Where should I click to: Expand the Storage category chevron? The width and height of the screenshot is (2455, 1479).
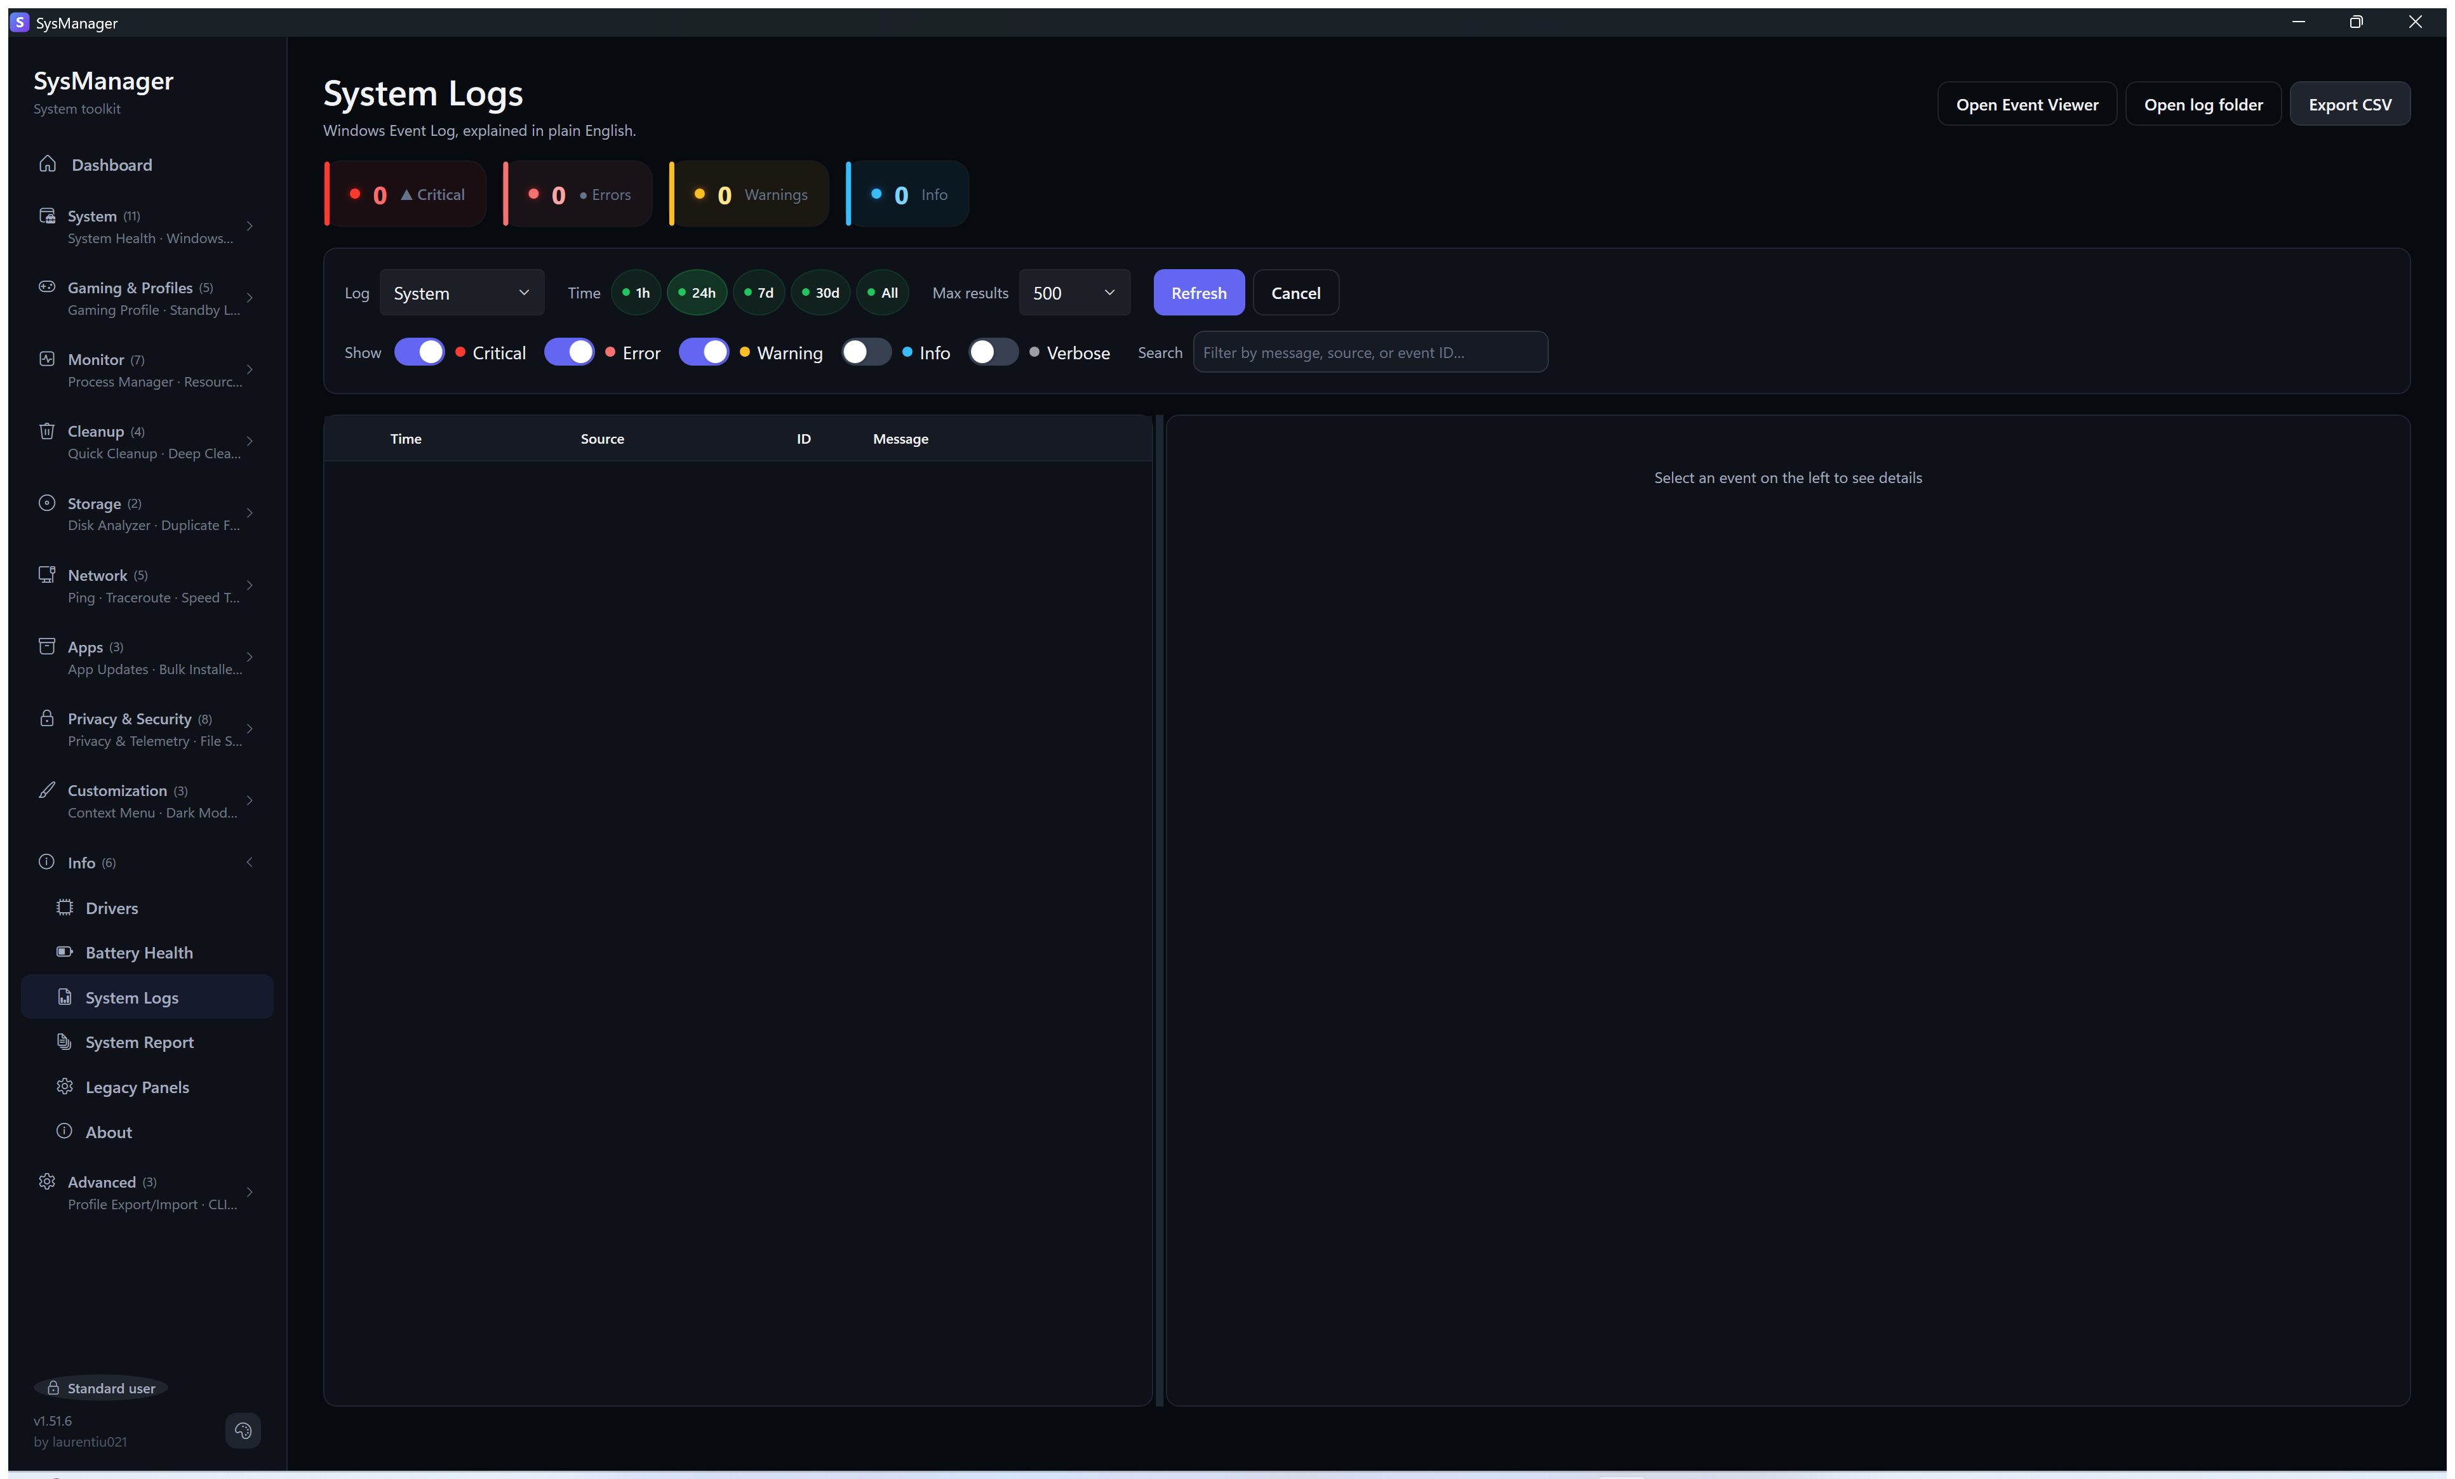250,513
